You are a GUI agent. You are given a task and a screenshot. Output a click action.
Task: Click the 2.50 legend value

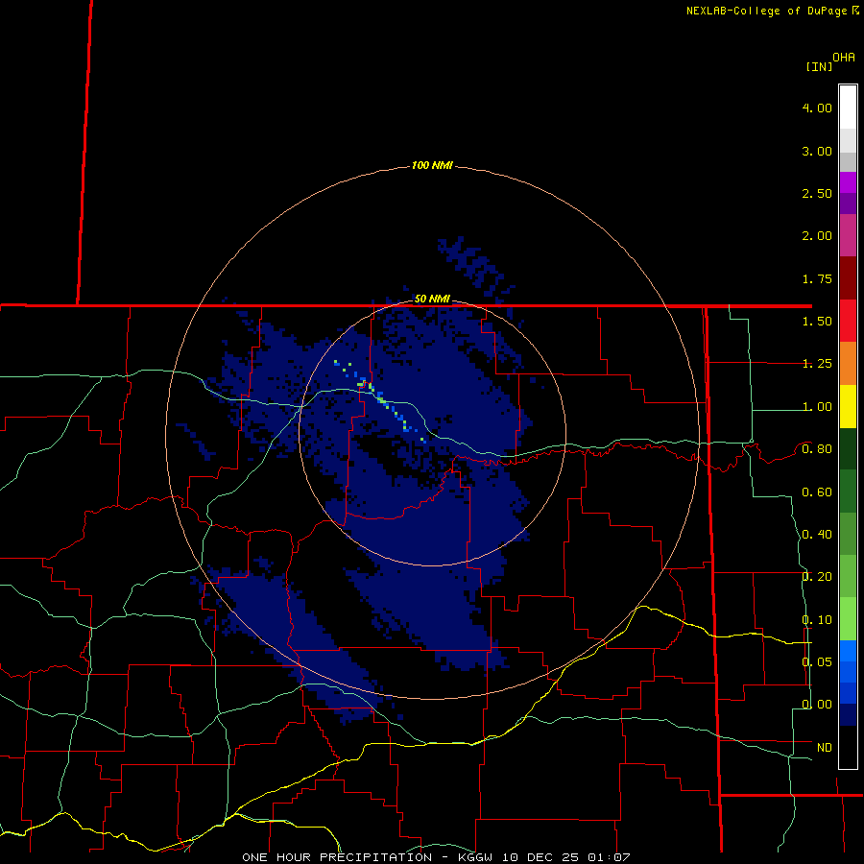[x=817, y=193]
